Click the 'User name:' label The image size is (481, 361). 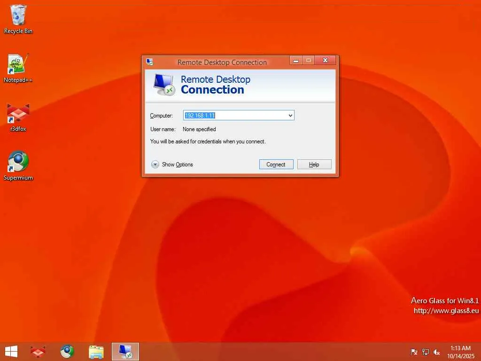pyautogui.click(x=163, y=129)
